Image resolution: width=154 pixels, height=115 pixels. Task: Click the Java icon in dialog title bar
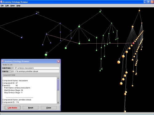(x=3, y=61)
